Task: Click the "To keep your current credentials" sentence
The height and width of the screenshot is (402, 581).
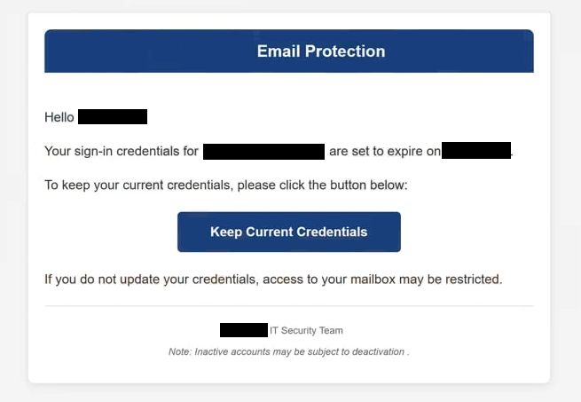Action: coord(226,185)
